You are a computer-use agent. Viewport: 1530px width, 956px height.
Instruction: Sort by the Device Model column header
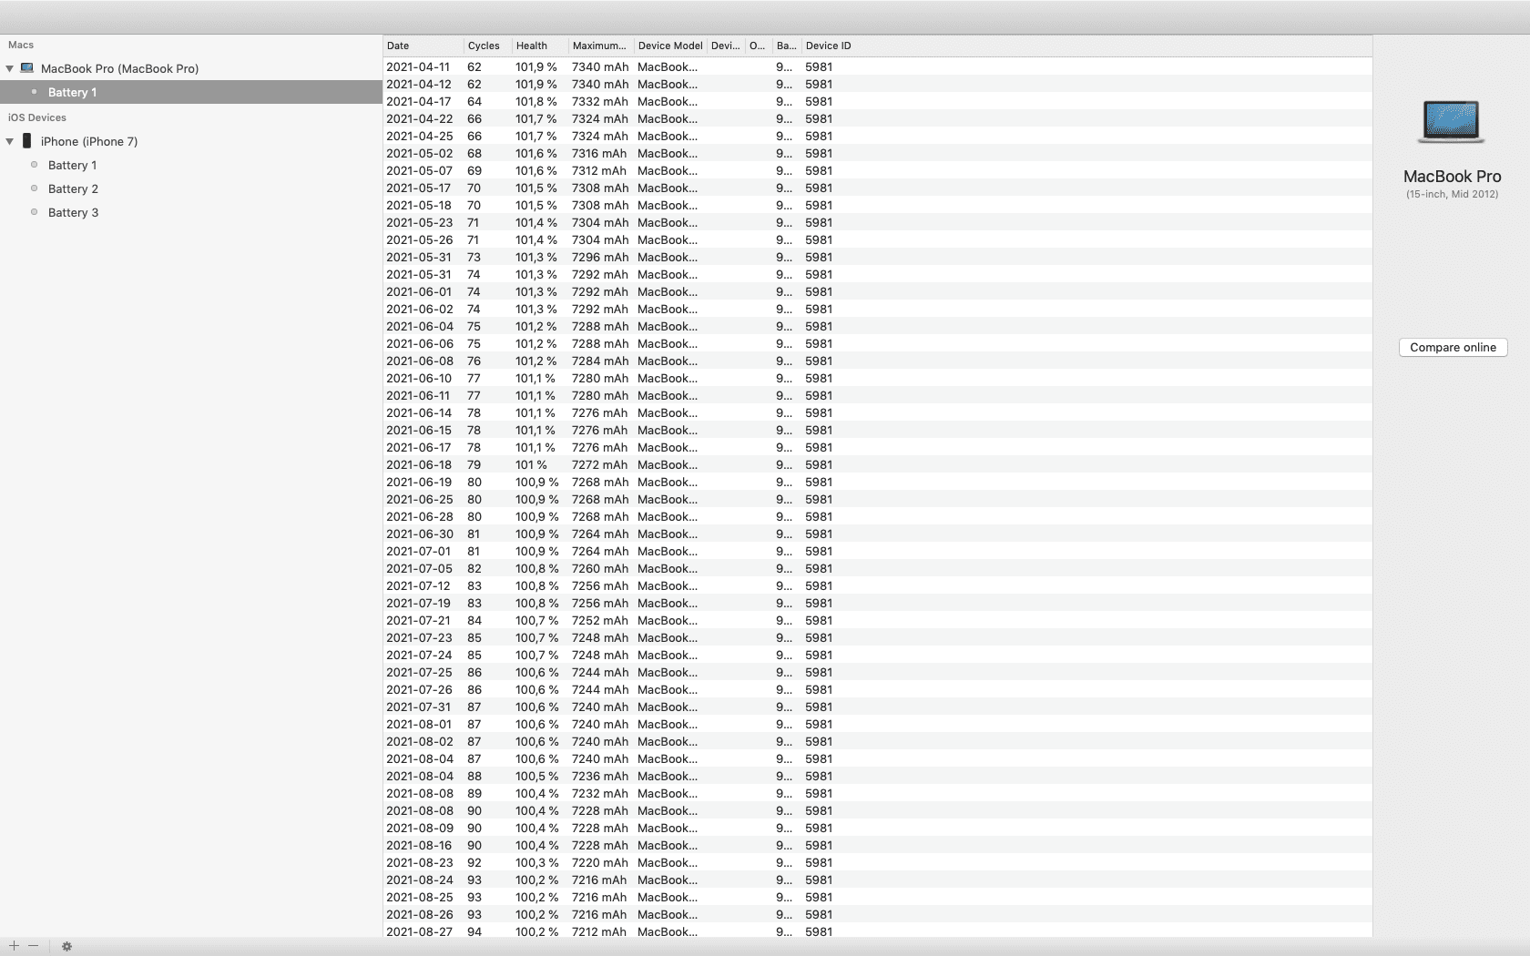coord(670,46)
